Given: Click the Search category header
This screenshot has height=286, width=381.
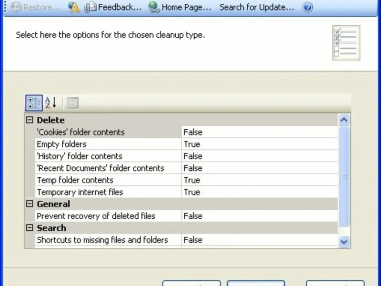Looking at the screenshot, I should pyautogui.click(x=181, y=228).
